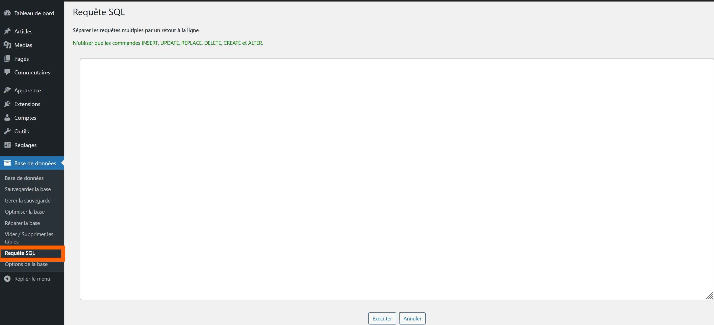Collapse menu with Replier le menu arrow
Screen dimensions: 714x325
pos(8,279)
